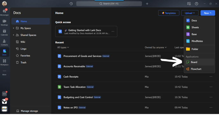
Task: Create a new Base
Action: pyautogui.click(x=199, y=34)
